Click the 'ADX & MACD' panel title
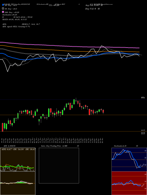This screenshot has height=195, width=147. (9, 146)
